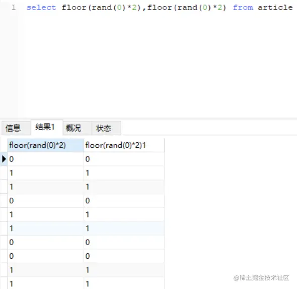Select last visible row cell in first column
Viewport: 297px width, 289px height.
click(x=46, y=283)
